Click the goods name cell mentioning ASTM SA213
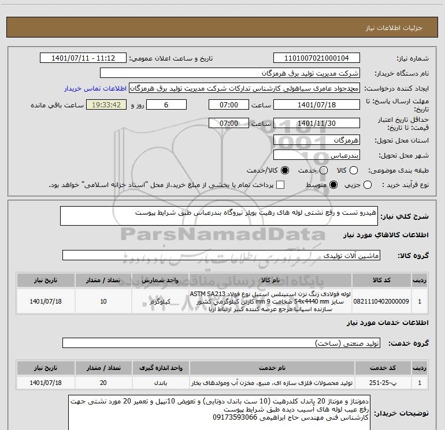Image resolution: width=445 pixels, height=430 pixels. (270, 301)
